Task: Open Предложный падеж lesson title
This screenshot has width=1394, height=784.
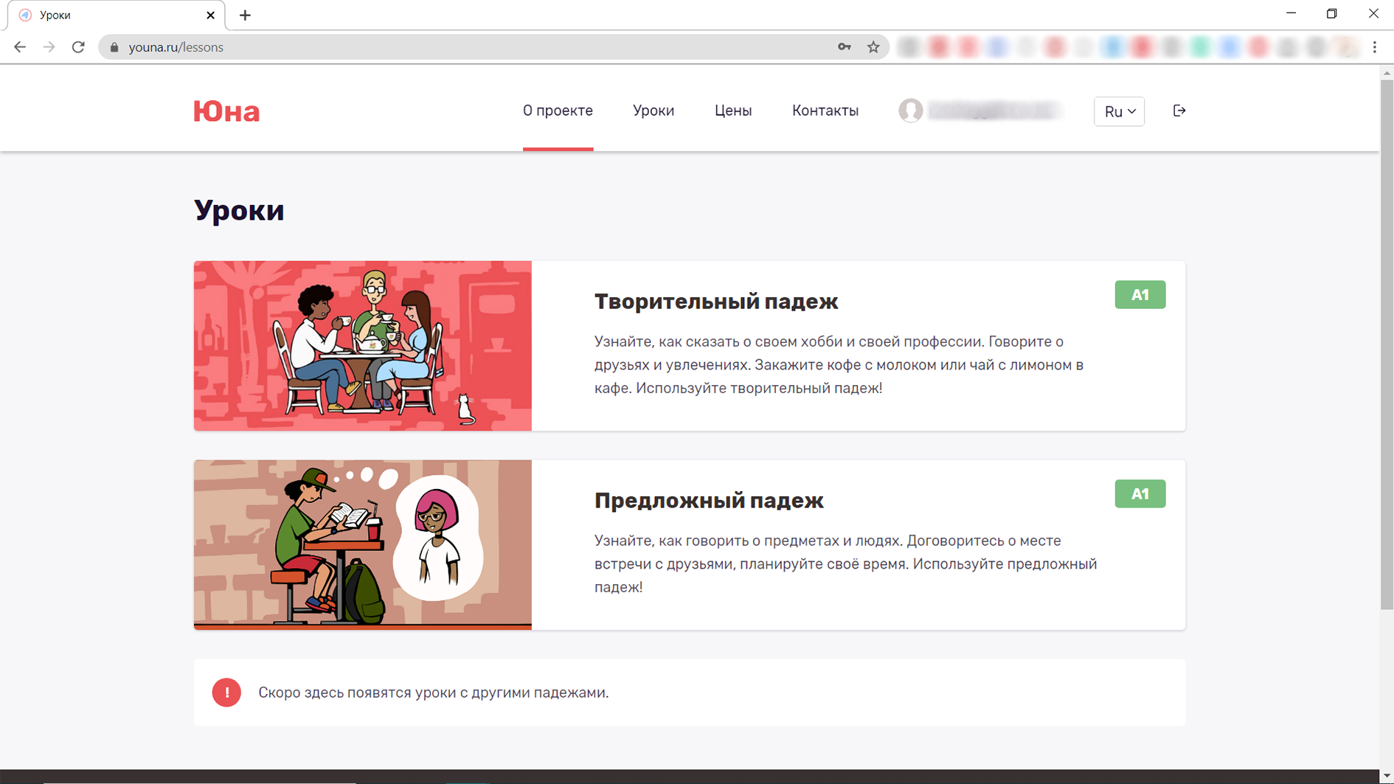Action: click(x=708, y=501)
